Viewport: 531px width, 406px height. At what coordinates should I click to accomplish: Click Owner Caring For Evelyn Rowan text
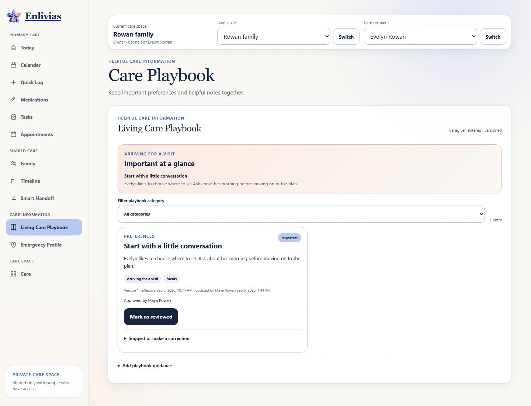143,42
